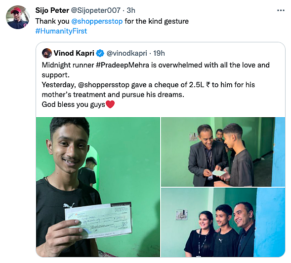Click the blue verified badge
Image resolution: width=291 pixels, height=263 pixels.
tap(100, 53)
